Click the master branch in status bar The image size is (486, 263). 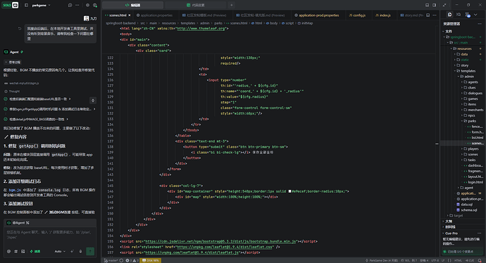pyautogui.click(x=111, y=260)
